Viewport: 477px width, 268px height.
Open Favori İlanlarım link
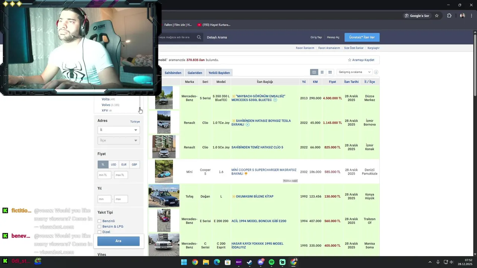click(305, 48)
